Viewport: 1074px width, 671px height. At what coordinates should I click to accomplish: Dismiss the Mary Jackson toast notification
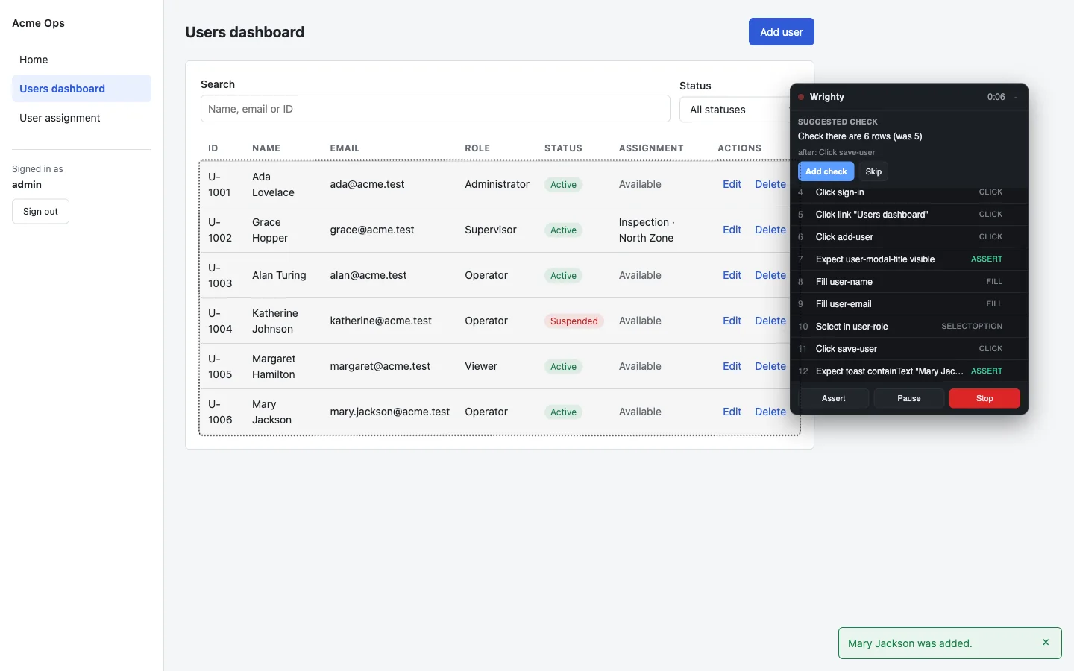[1046, 643]
